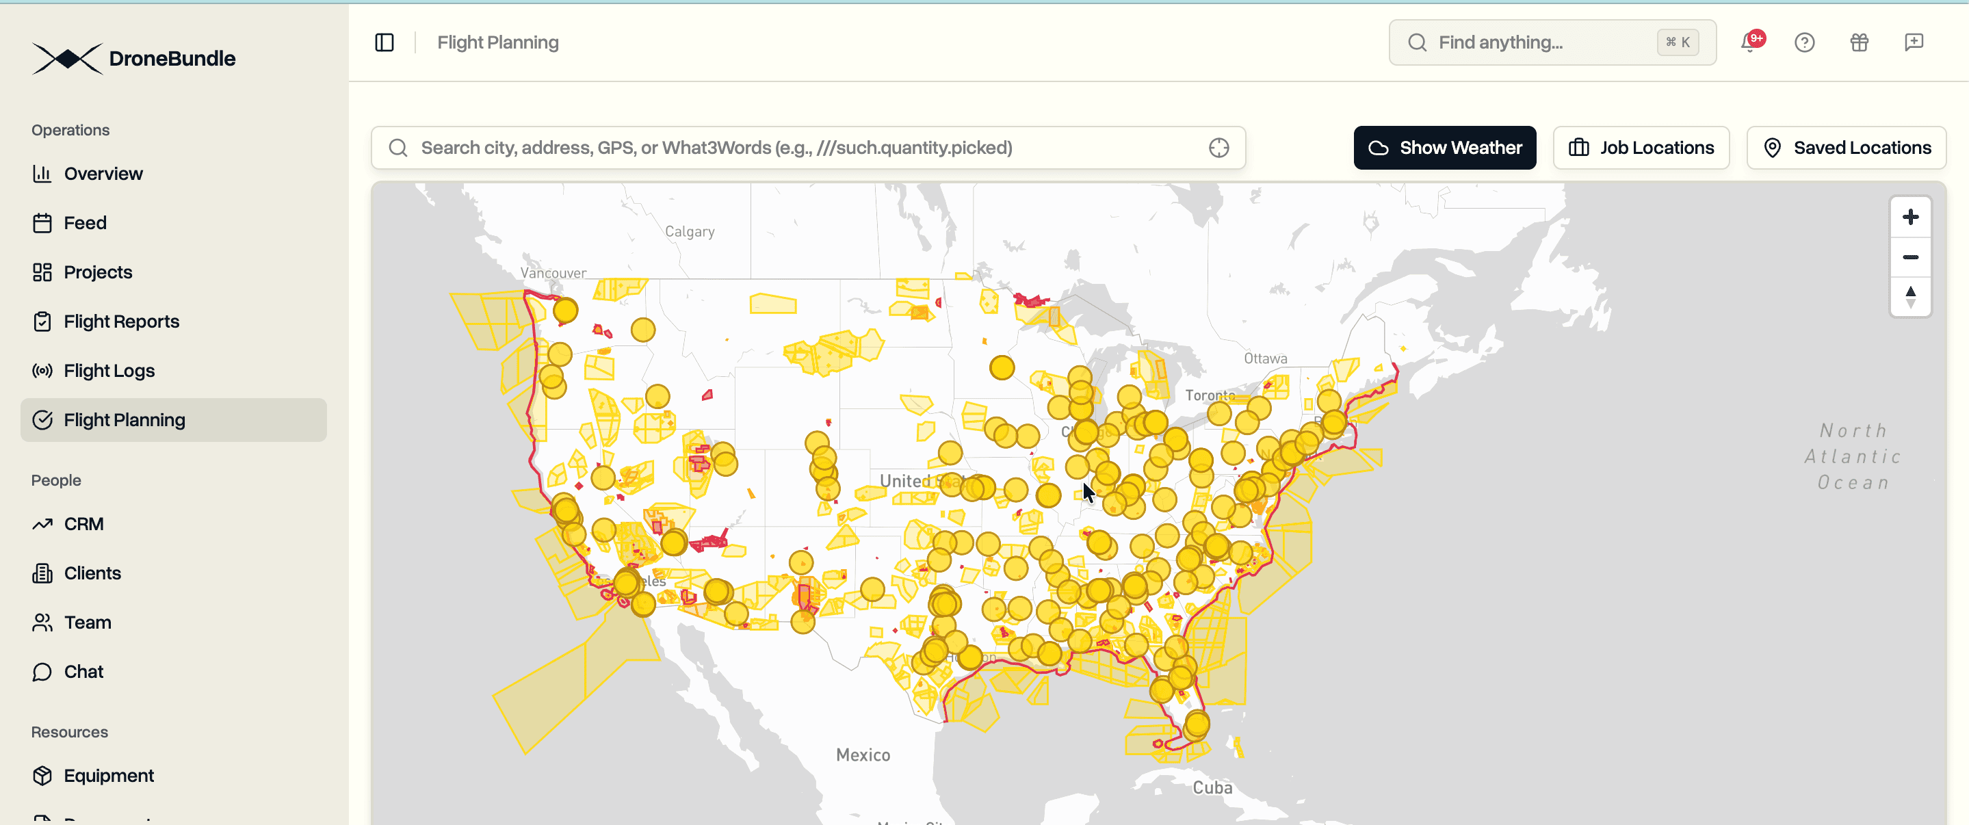Viewport: 1969px width, 825px height.
Task: Open the Flight Reports section
Action: coord(121,321)
